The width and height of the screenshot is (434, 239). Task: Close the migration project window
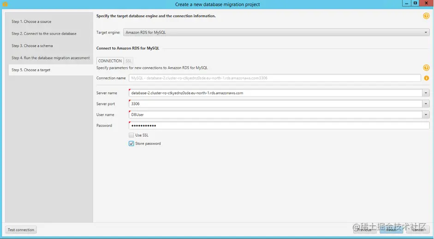426,3
